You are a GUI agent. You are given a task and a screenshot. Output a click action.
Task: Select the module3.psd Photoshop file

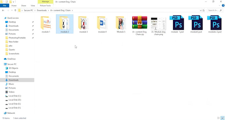[196, 24]
